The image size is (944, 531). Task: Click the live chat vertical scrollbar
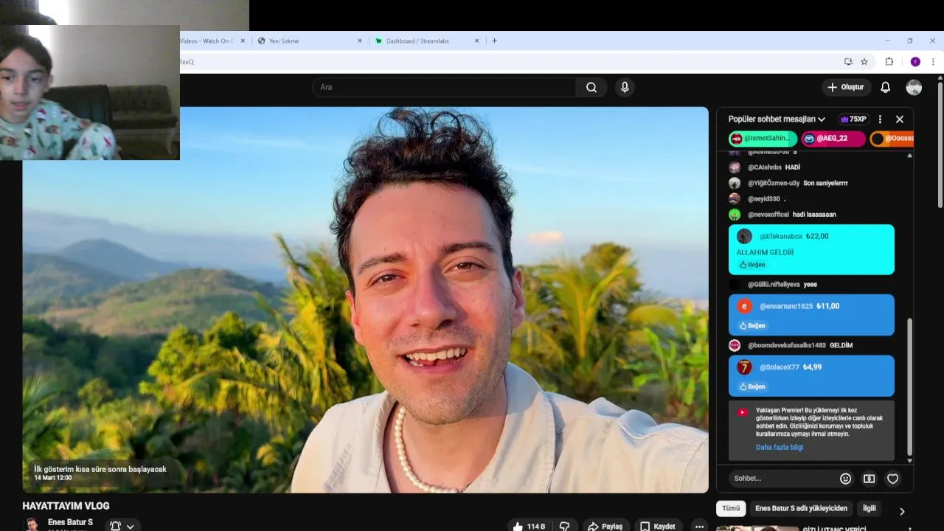coord(909,387)
